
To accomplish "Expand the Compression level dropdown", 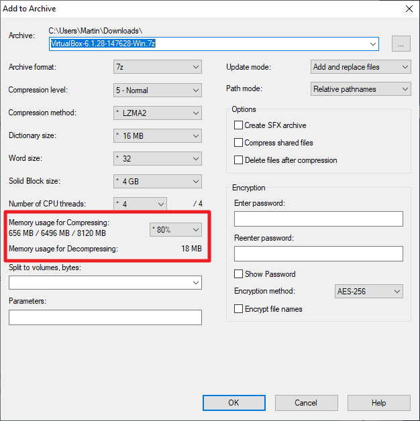I will 158,90.
